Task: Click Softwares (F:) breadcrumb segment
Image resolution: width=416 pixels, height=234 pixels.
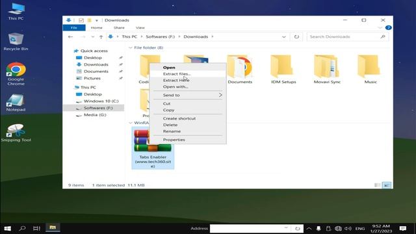Action: 161,37
